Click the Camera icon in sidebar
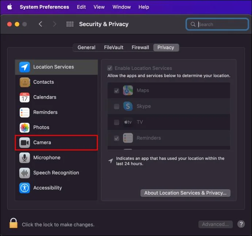 pos(24,143)
